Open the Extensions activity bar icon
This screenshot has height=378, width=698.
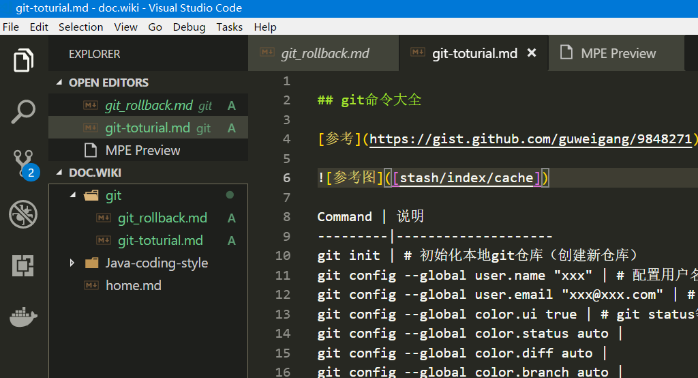point(23,265)
